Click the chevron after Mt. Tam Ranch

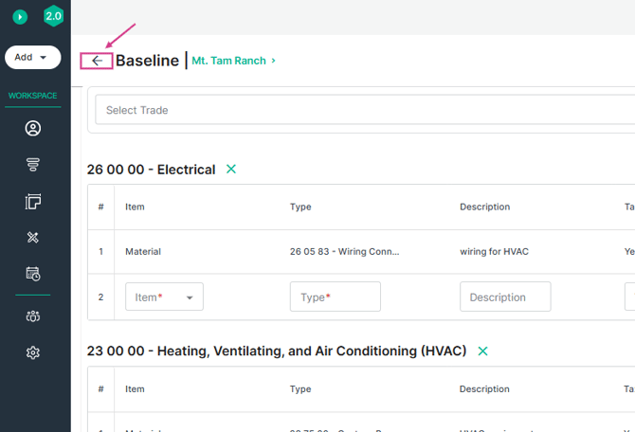point(273,61)
